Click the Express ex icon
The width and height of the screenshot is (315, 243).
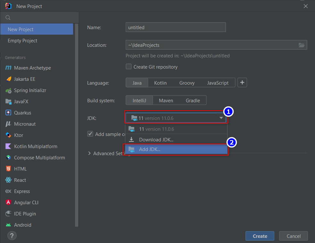(x=8, y=191)
